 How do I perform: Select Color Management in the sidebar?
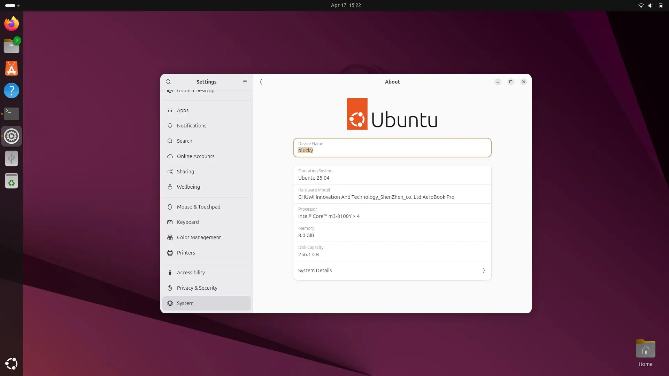tap(207, 237)
